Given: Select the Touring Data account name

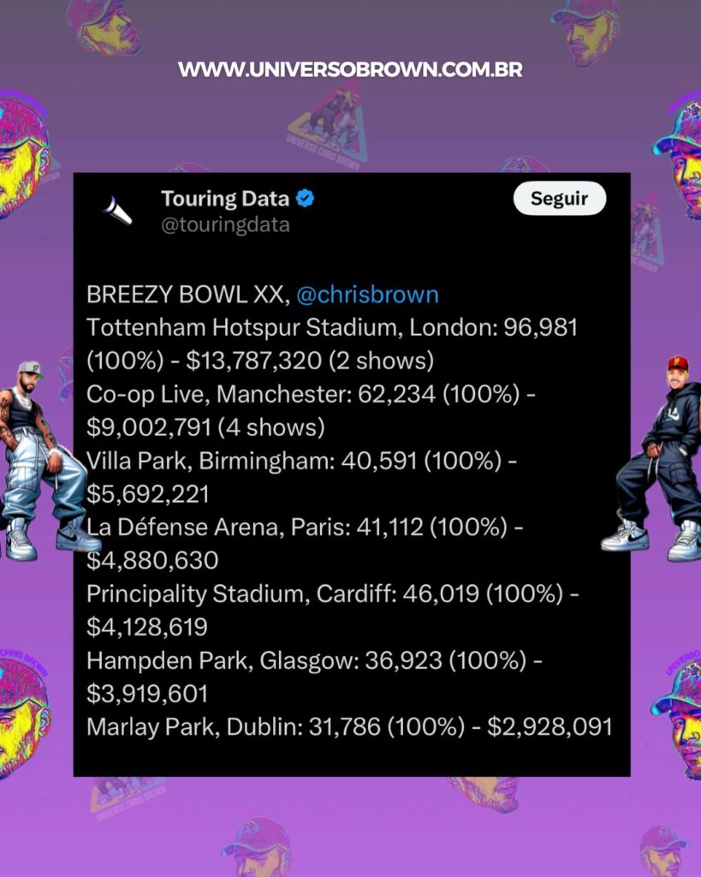Looking at the screenshot, I should coord(225,199).
